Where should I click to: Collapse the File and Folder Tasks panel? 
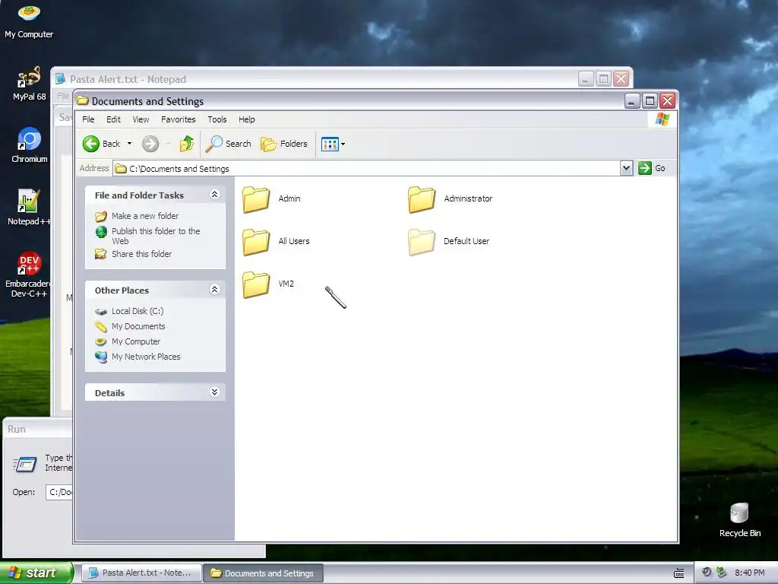coord(214,194)
